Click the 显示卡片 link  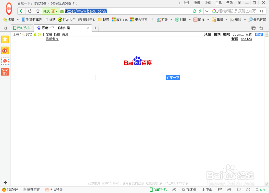click(x=52, y=39)
